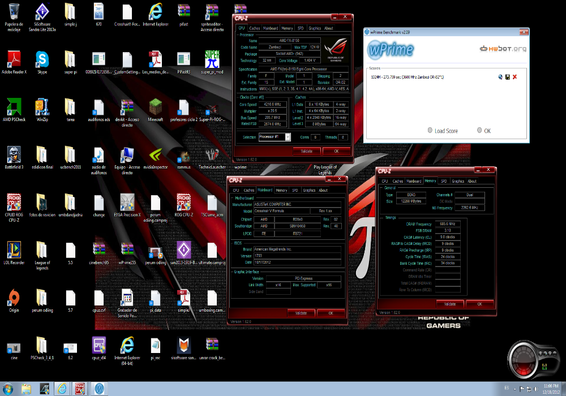Image resolution: width=566 pixels, height=396 pixels.
Task: Open SPD tab in top CPU-Z window
Action: [x=301, y=28]
